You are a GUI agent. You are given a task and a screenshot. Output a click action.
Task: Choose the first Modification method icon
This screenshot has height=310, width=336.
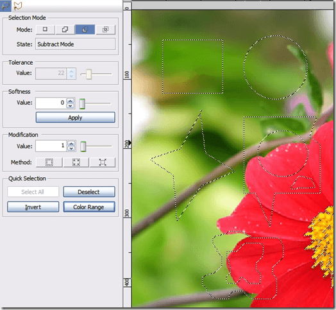coord(49,162)
